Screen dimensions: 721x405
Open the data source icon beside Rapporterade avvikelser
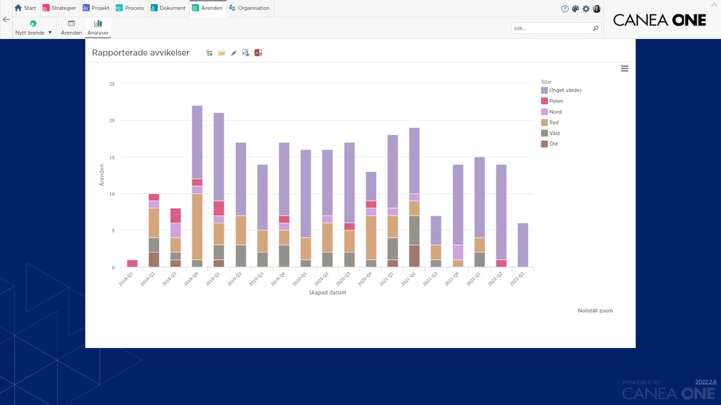(x=209, y=52)
